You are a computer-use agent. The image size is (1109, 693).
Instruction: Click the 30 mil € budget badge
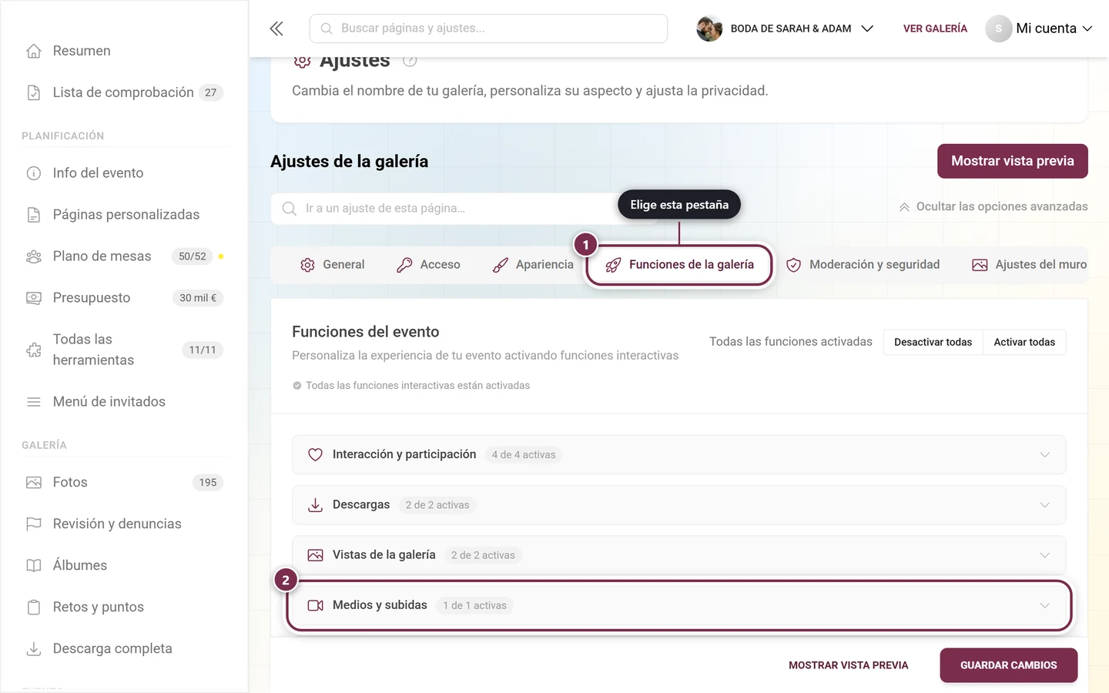pyautogui.click(x=198, y=298)
